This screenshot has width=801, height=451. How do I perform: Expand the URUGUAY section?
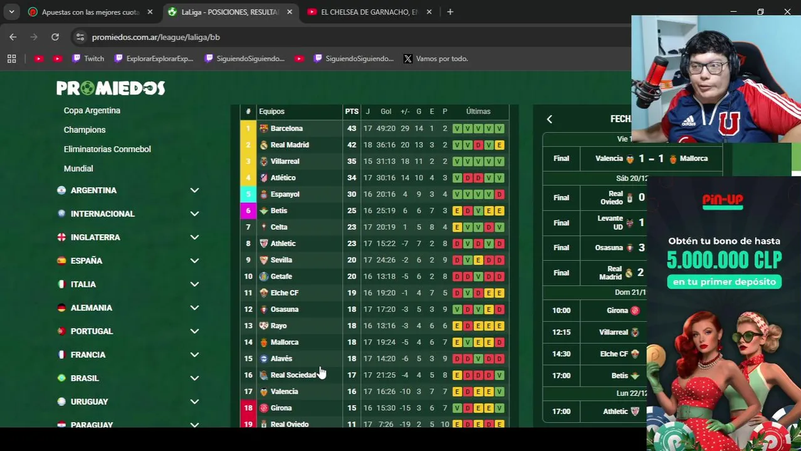128,402
